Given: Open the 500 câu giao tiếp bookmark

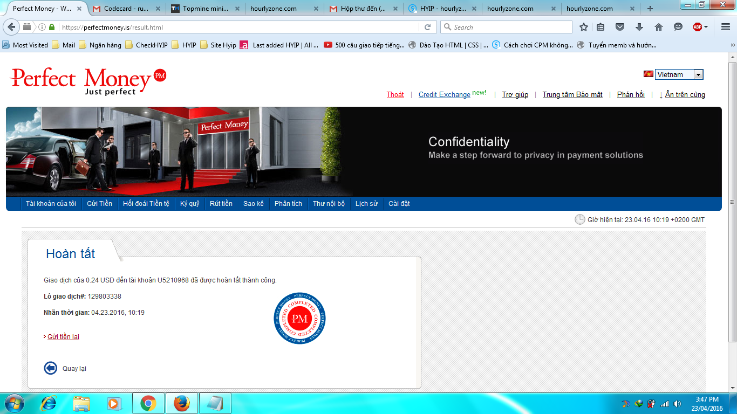Looking at the screenshot, I should coord(364,45).
